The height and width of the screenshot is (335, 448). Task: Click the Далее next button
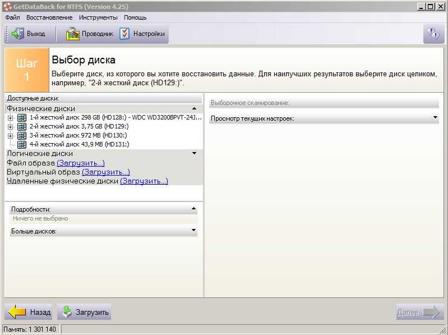pos(419,312)
